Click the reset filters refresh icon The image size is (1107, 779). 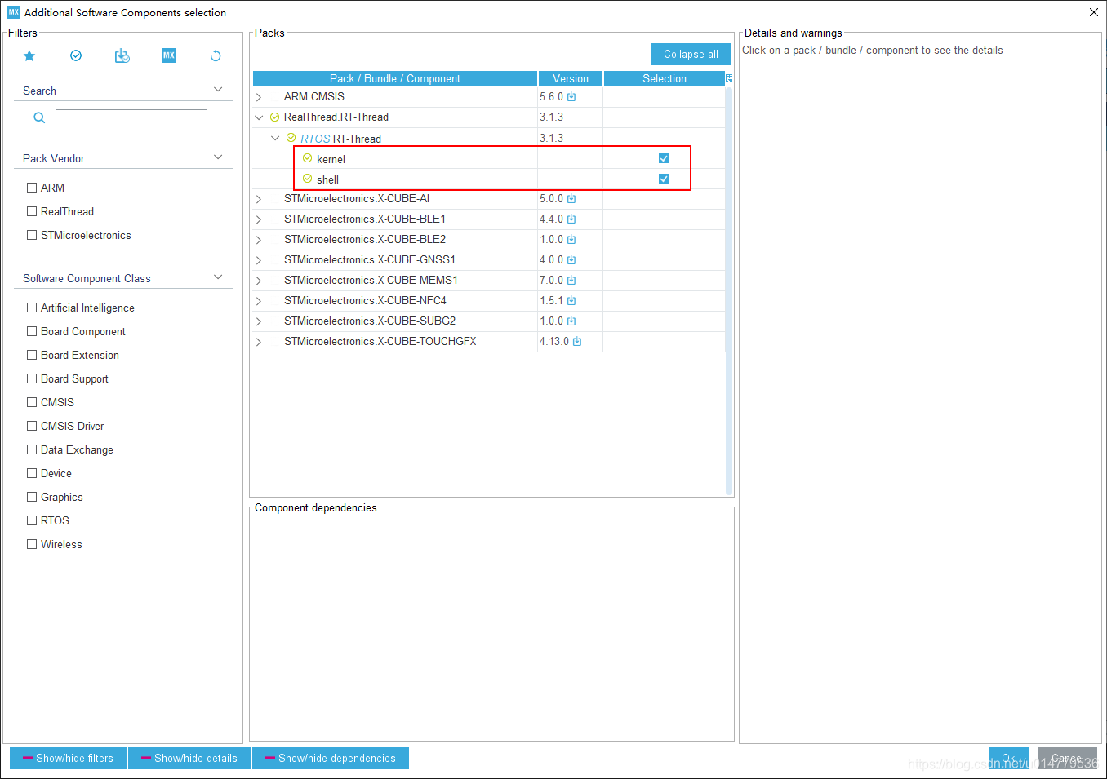(x=216, y=55)
